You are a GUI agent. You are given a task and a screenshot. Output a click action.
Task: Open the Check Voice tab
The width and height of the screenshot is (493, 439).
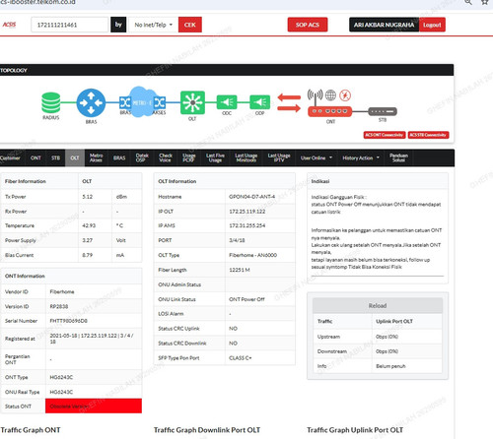166,157
